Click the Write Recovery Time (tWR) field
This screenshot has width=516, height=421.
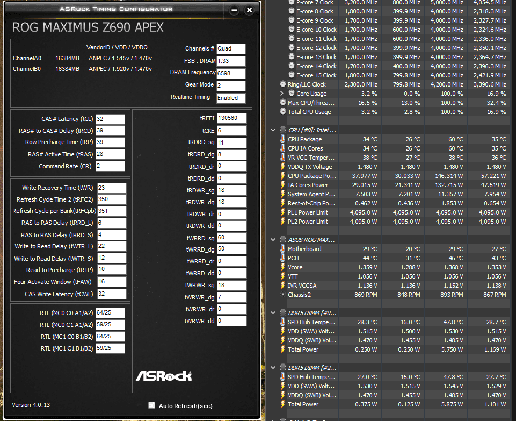[x=112, y=188]
